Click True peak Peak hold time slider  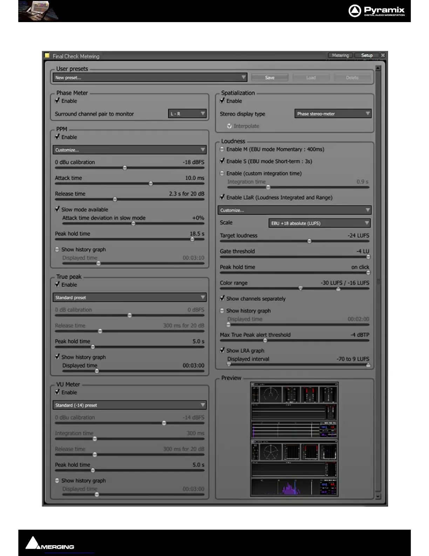click(130, 347)
